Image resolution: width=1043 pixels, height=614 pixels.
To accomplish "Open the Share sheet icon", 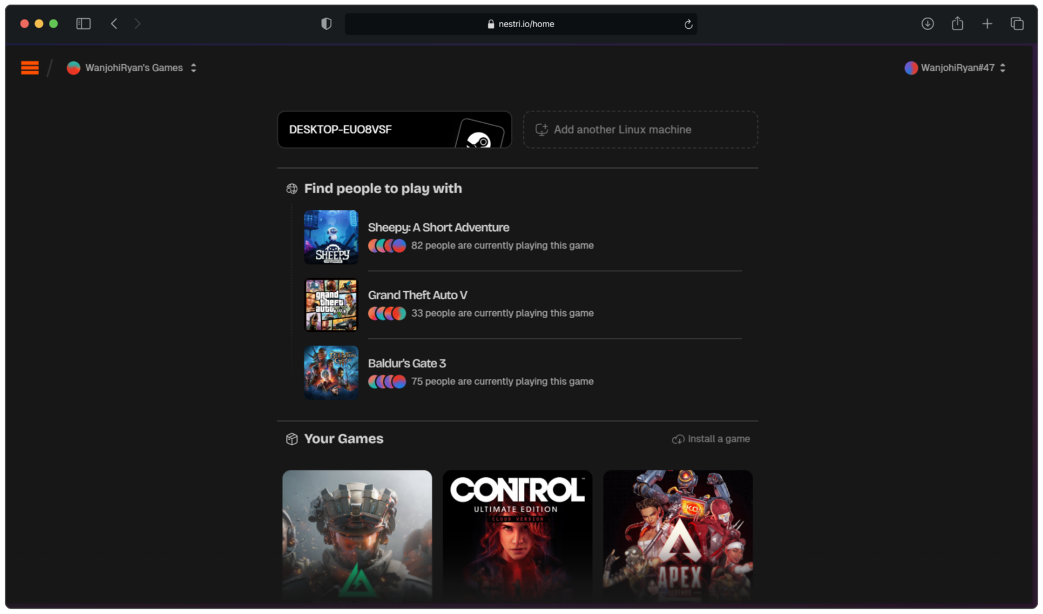I will pyautogui.click(x=957, y=24).
